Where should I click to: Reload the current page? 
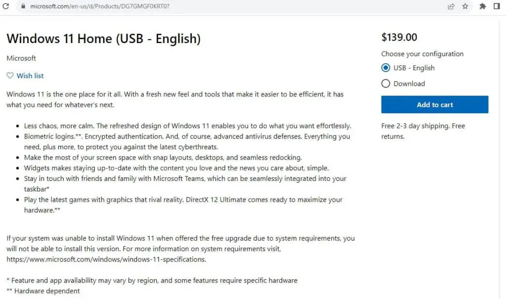(6, 6)
